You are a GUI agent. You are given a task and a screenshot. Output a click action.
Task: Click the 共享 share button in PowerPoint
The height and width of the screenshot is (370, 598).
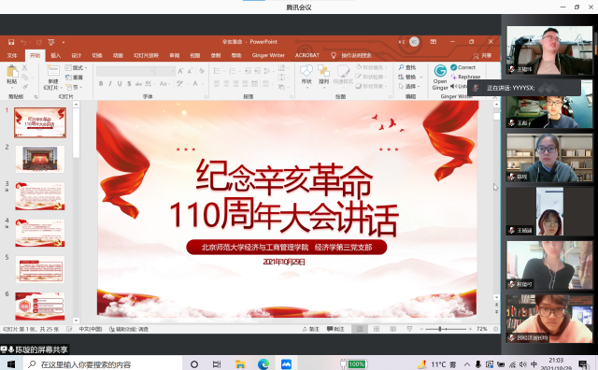click(482, 56)
